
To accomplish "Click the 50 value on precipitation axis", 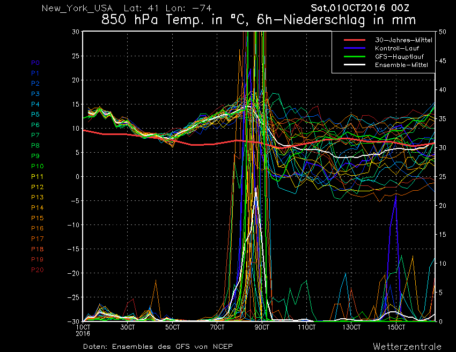I will pos(443,32).
